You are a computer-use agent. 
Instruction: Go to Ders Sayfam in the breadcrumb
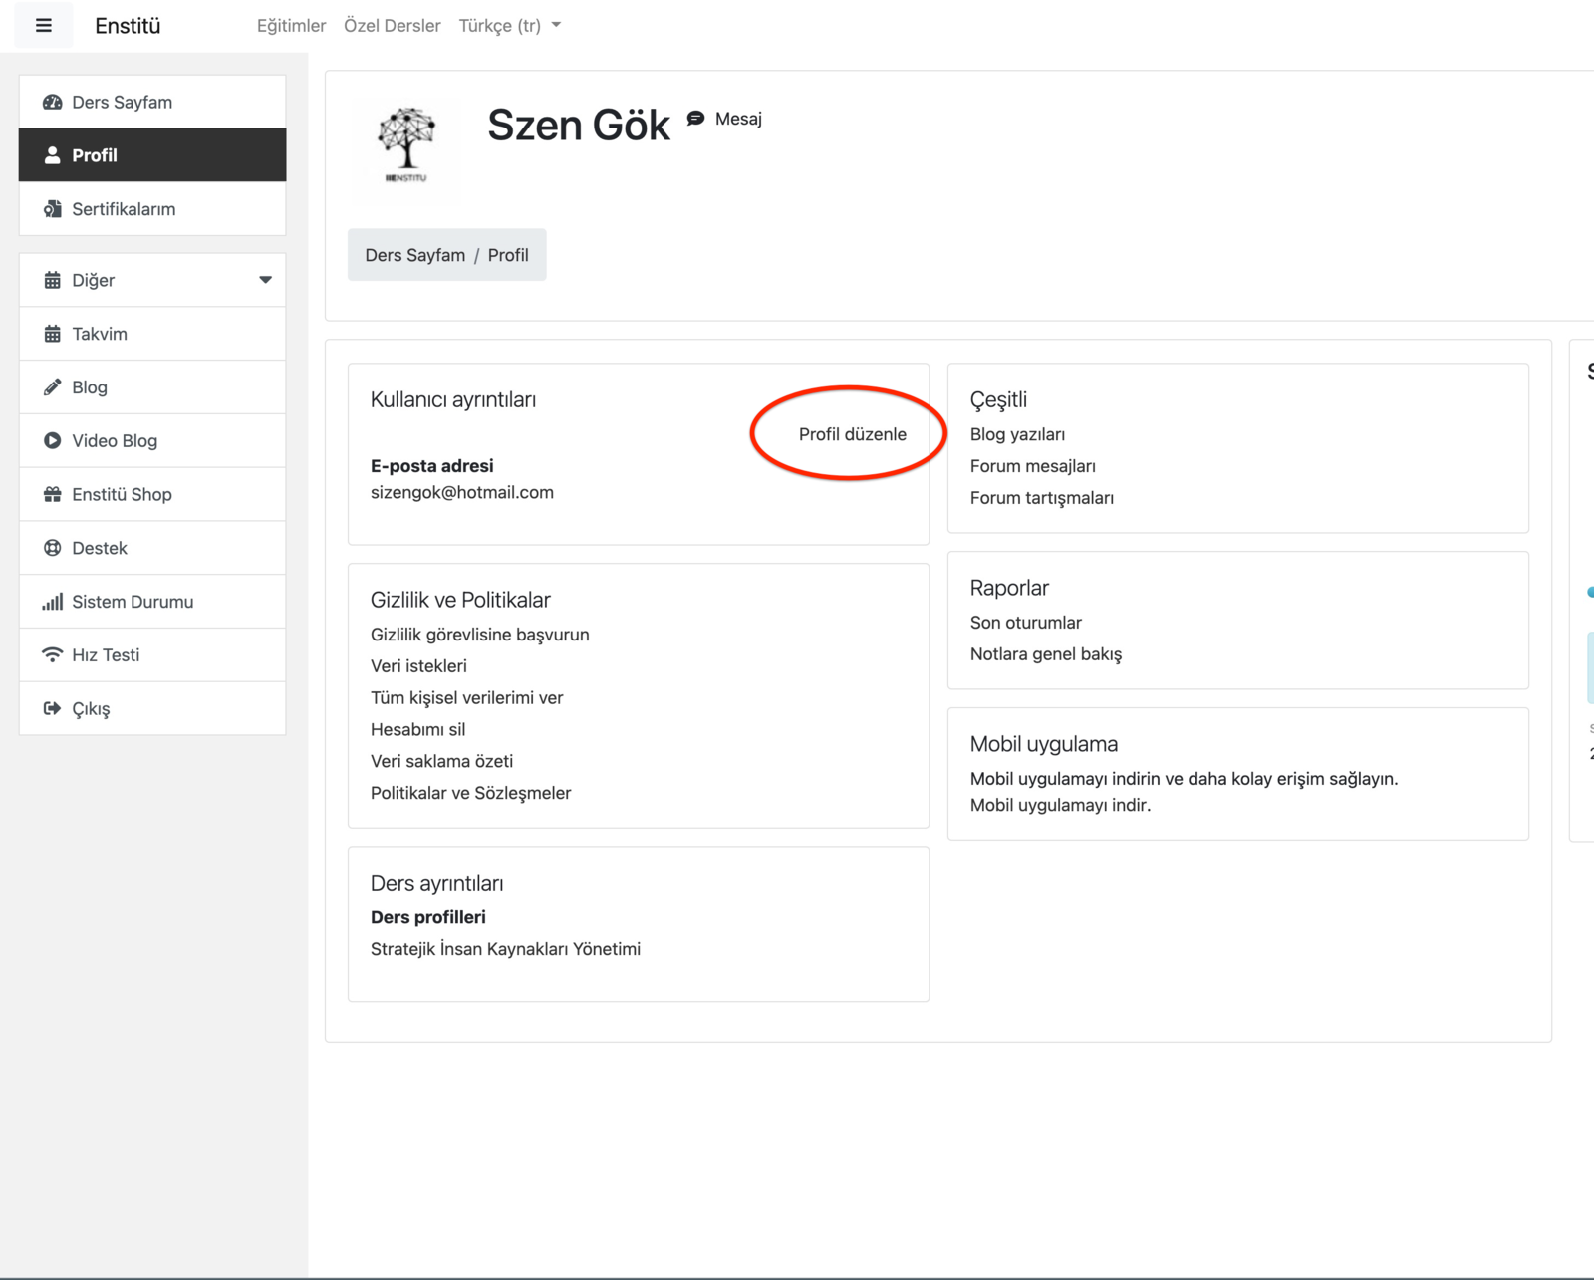pos(414,255)
